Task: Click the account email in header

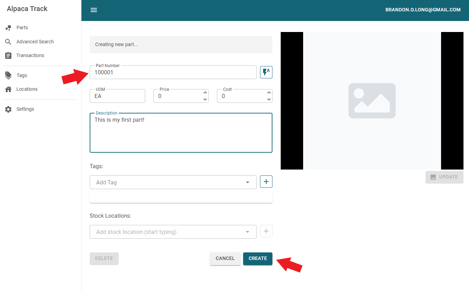Action: 423,10
